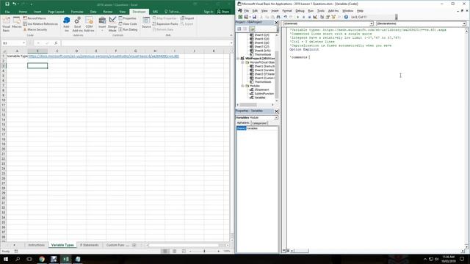Toggle Folders view in Project Explorer
This screenshot has width=470, height=264.
pos(252,29)
